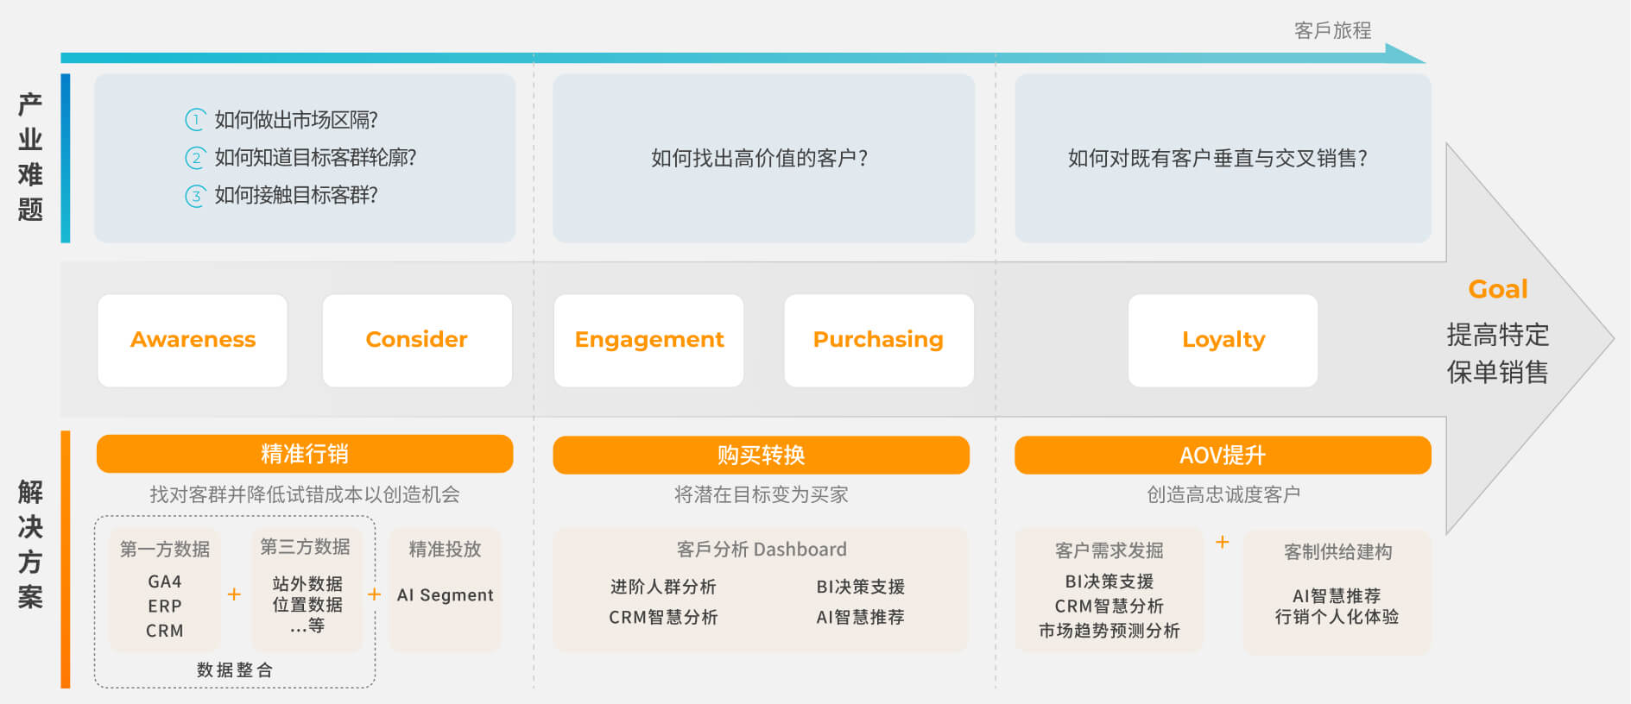The image size is (1631, 704).
Task: Click the circled number 3 icon
Action: (196, 196)
